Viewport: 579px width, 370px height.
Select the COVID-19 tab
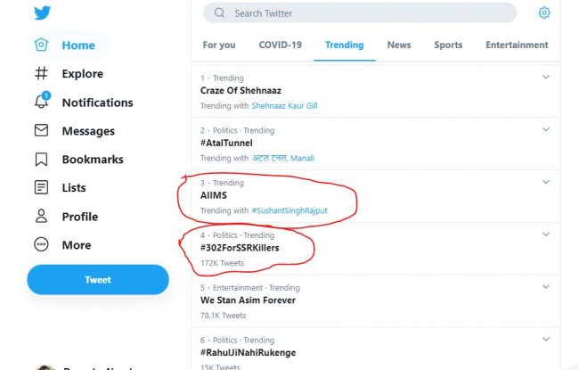(280, 45)
